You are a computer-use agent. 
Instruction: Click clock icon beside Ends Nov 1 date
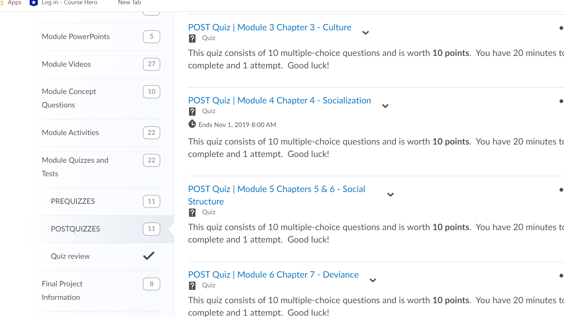click(x=192, y=124)
